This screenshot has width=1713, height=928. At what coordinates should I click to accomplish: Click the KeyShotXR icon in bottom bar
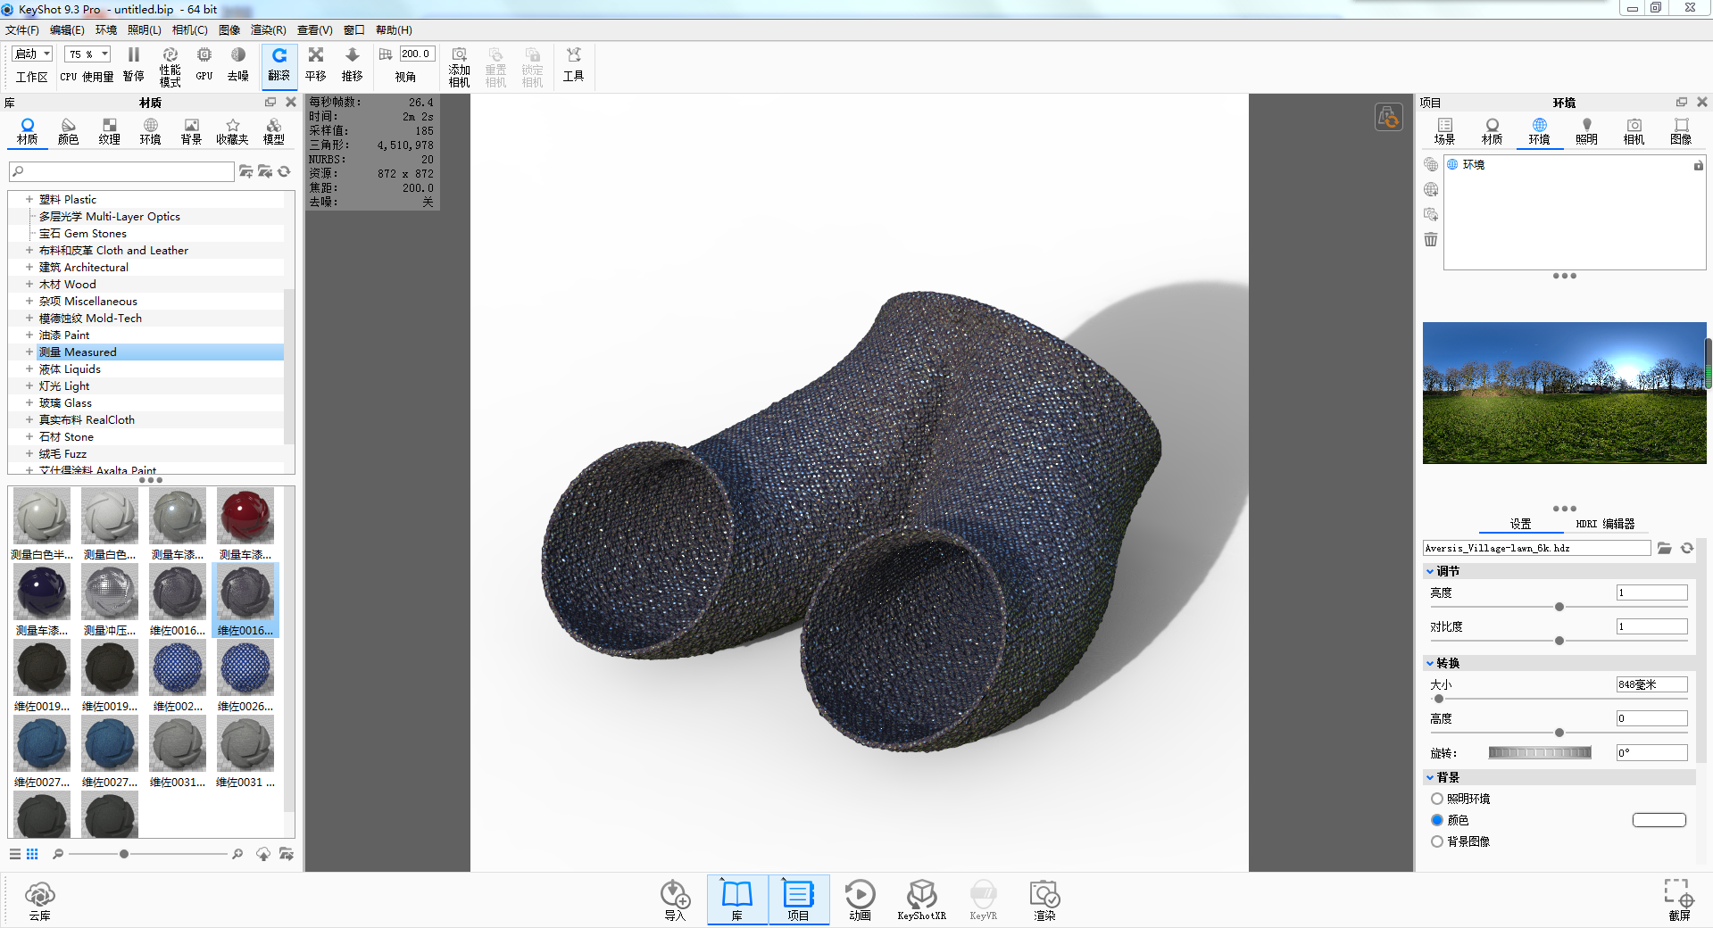pyautogui.click(x=921, y=899)
